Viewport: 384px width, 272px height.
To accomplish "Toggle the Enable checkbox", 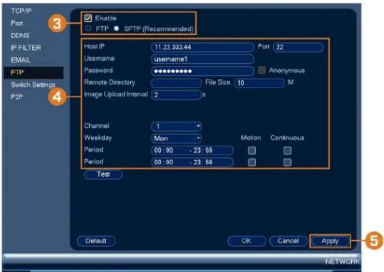I will [x=88, y=18].
